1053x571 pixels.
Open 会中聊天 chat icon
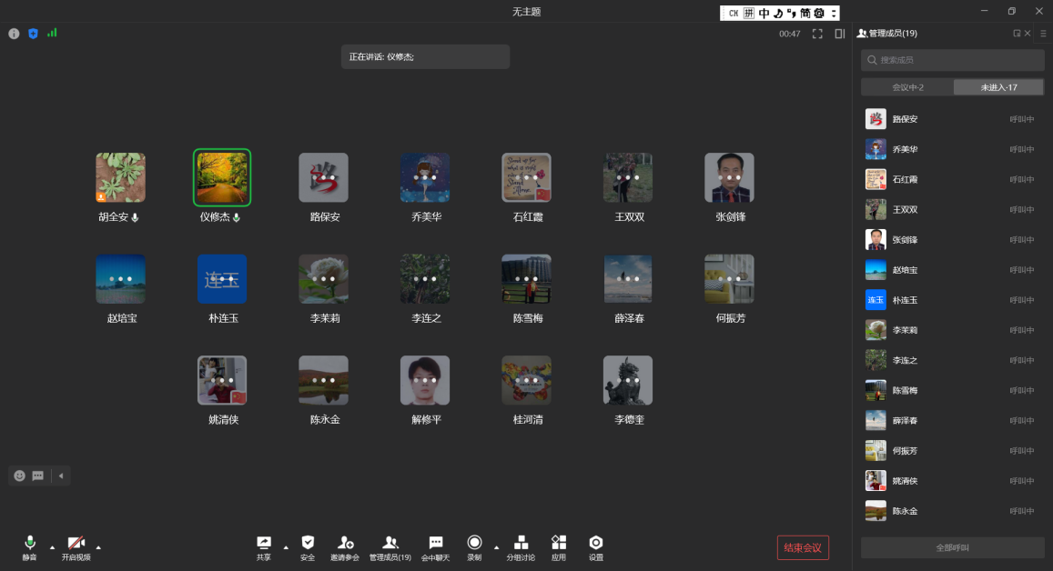pyautogui.click(x=436, y=543)
